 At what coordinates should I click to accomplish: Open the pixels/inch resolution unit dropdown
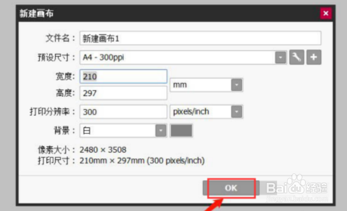237,112
